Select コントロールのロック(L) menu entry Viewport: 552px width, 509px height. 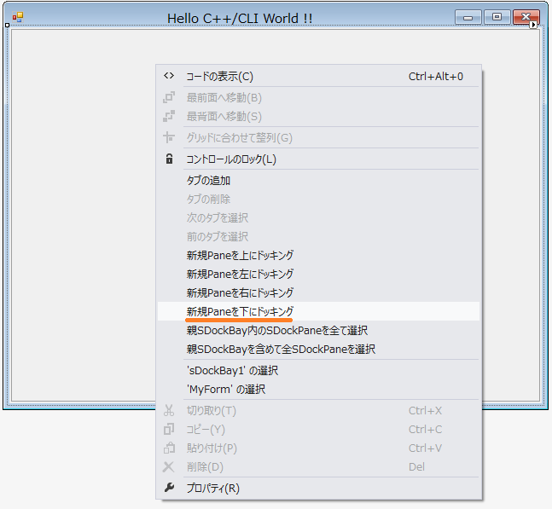[318, 159]
